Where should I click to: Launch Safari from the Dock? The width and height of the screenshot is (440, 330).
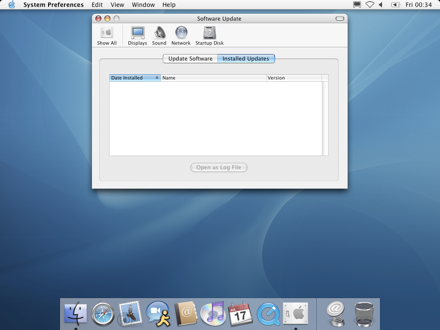[x=103, y=314]
